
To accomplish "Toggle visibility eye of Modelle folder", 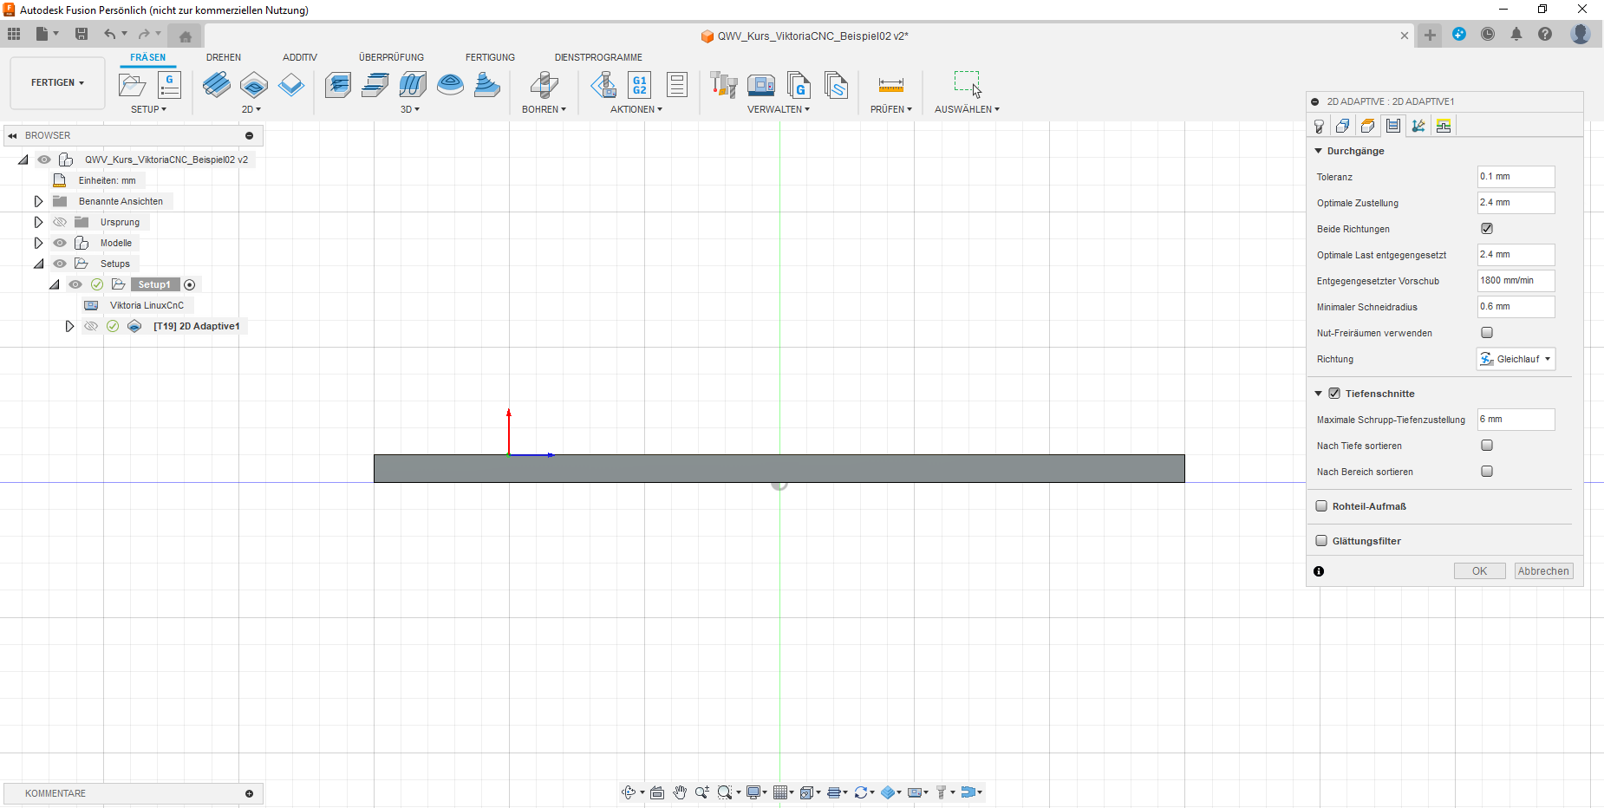I will (60, 243).
